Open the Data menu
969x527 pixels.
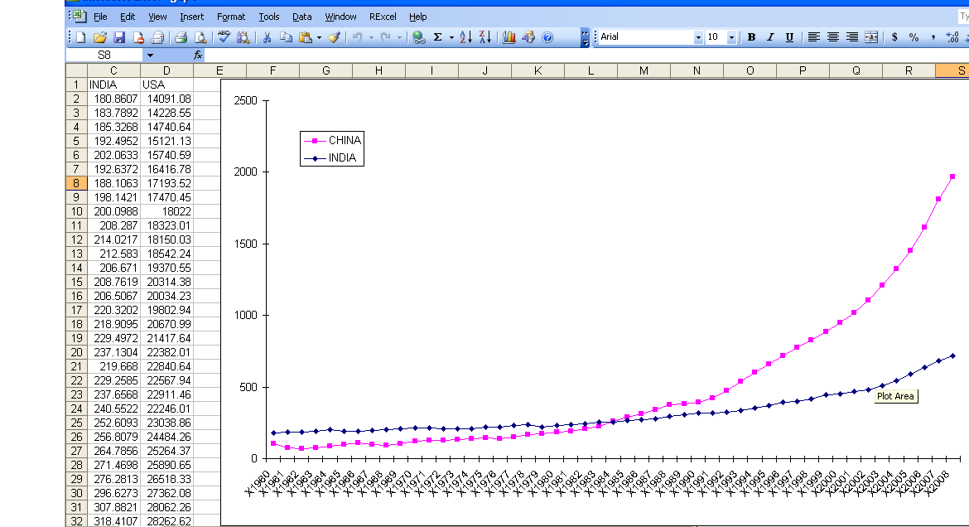click(302, 17)
